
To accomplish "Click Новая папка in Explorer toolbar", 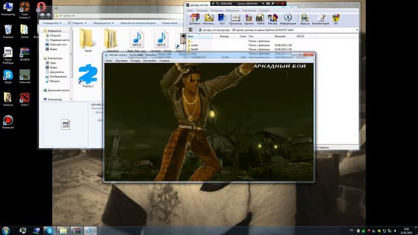I will tap(170, 23).
